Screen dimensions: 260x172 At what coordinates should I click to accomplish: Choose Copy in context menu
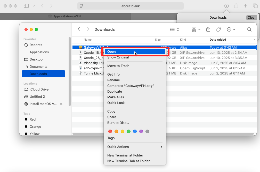[135, 111]
